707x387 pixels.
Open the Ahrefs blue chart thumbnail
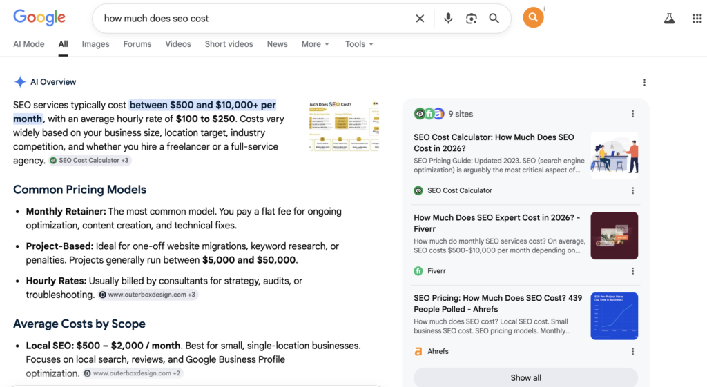click(x=614, y=316)
